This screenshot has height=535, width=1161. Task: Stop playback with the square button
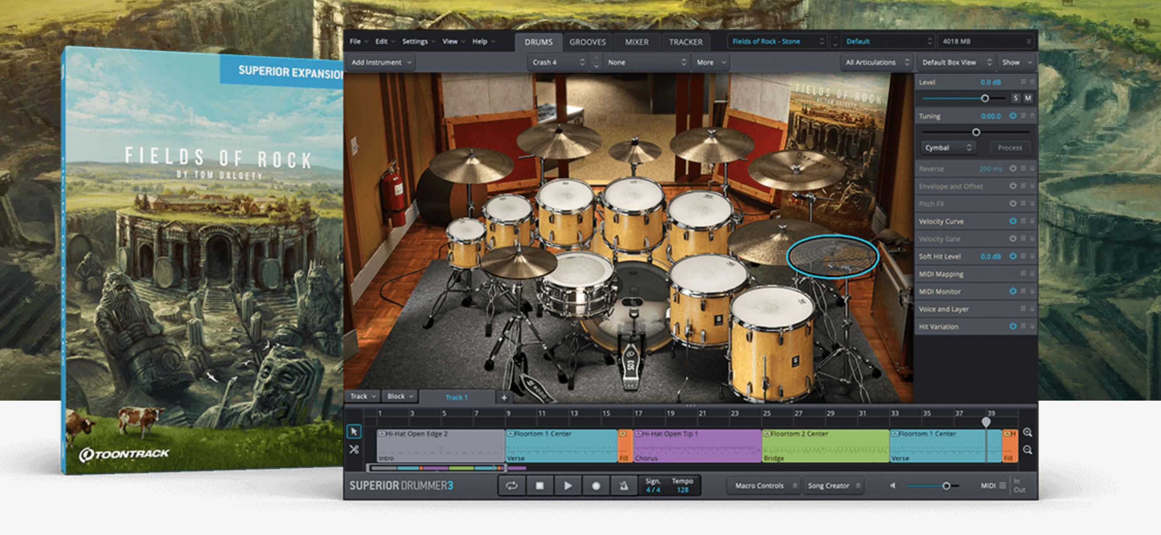[x=539, y=486]
